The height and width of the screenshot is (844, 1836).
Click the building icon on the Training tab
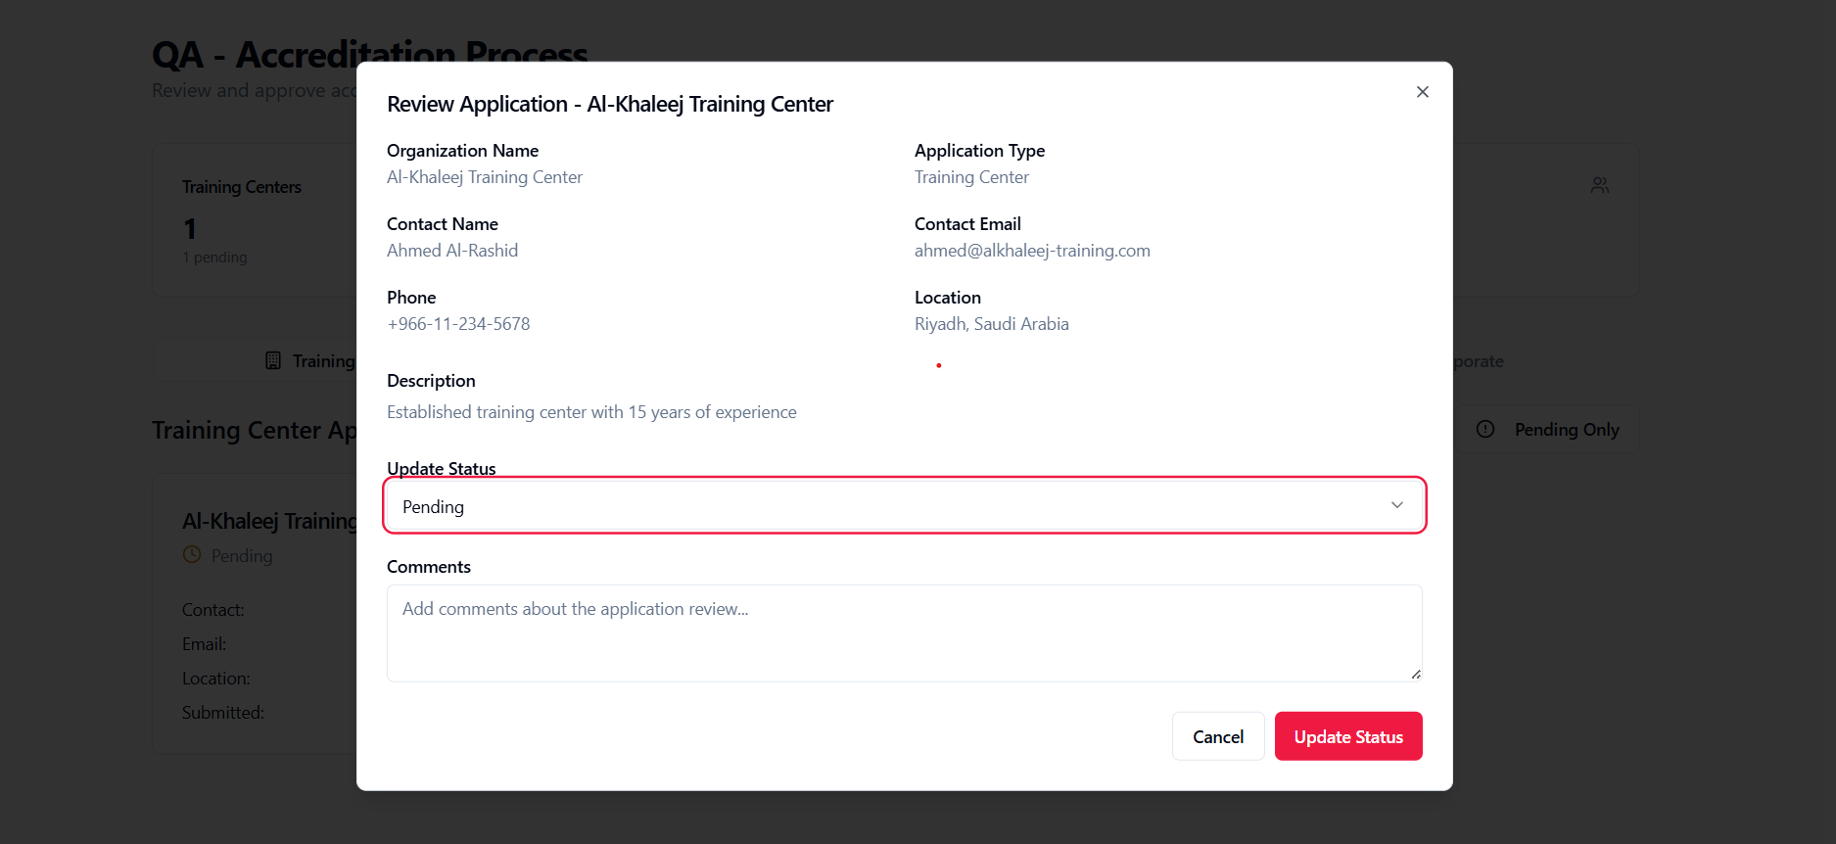(x=273, y=361)
